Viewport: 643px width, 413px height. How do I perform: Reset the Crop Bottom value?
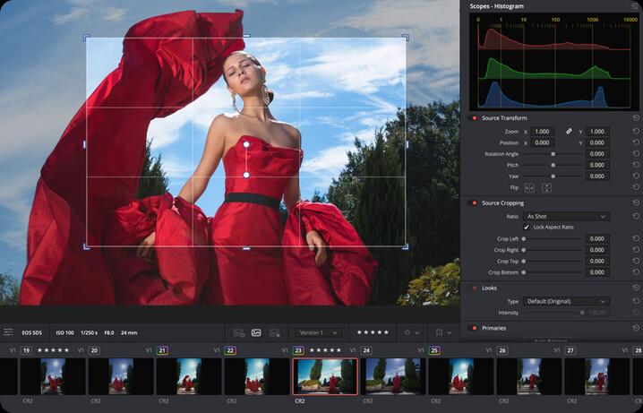coord(636,271)
